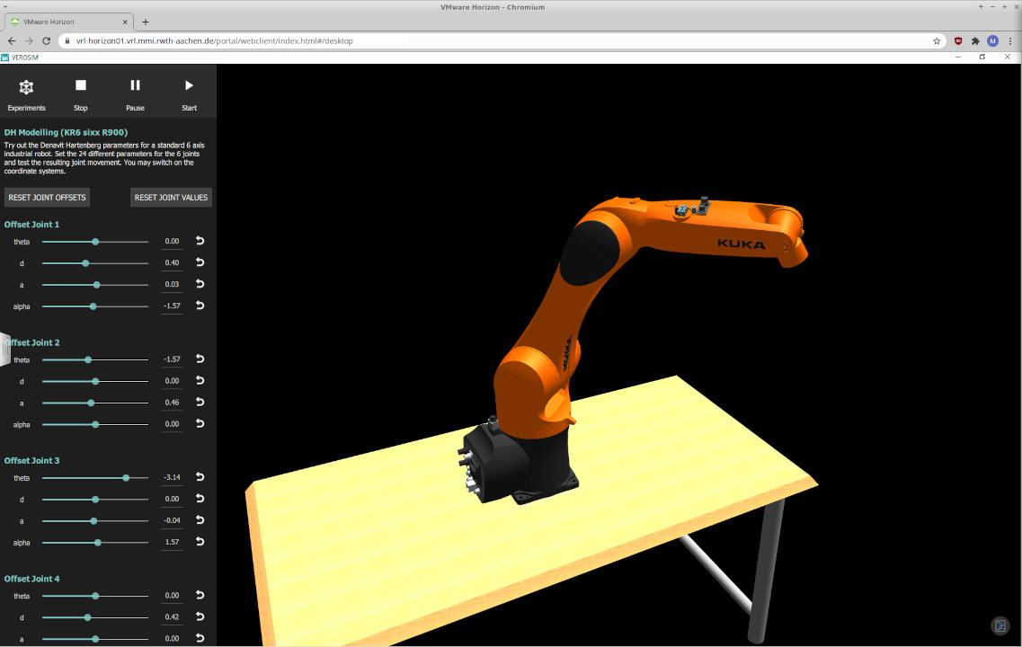Viewport: 1022px width, 647px height.
Task: Adjust Joint 2 alpha slider
Action: pos(95,424)
